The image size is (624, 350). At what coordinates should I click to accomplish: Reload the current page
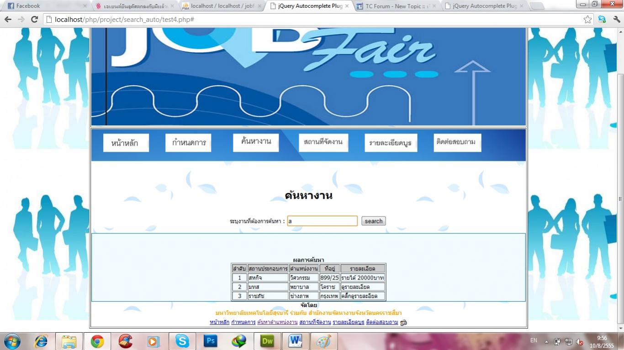coord(34,20)
